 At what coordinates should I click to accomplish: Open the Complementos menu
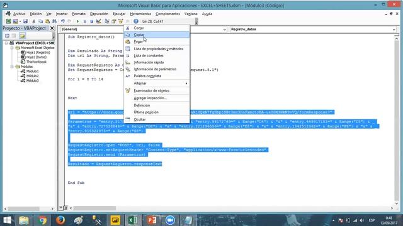click(x=167, y=14)
